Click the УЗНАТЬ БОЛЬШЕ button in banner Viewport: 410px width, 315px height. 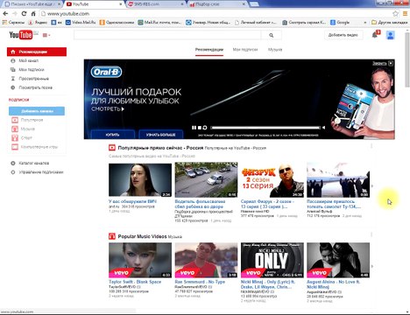click(160, 135)
